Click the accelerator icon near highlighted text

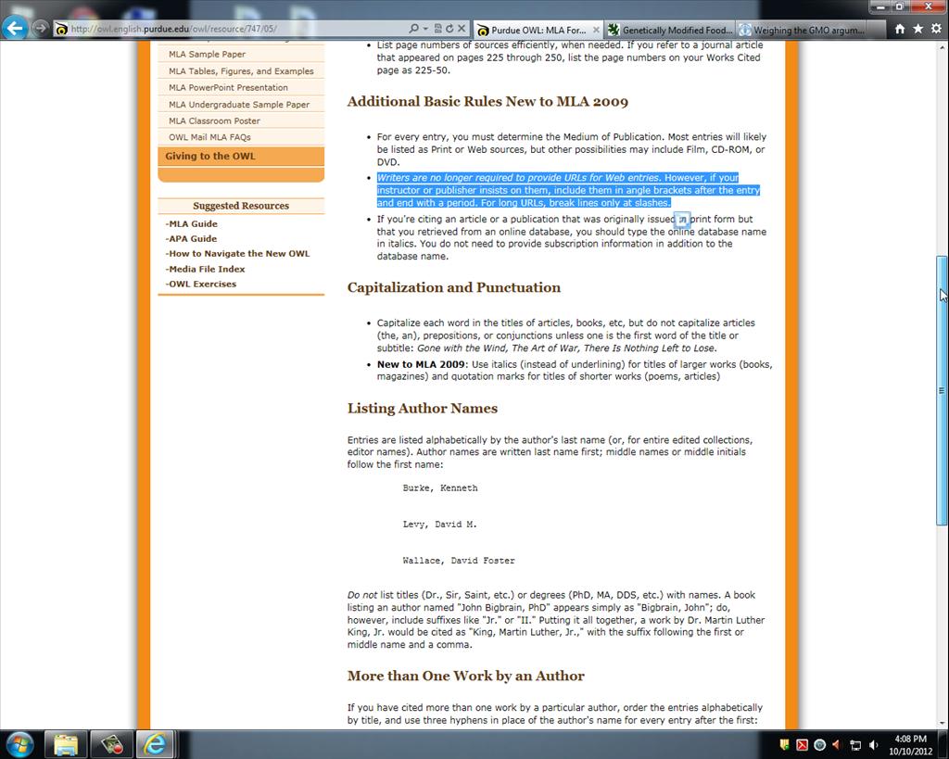click(682, 220)
